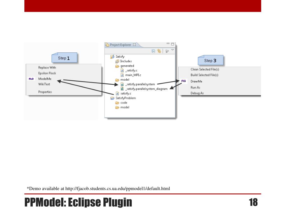Open the Debug As submenu

[x=197, y=93]
